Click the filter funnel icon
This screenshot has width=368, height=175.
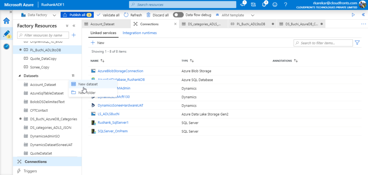[357, 43]
